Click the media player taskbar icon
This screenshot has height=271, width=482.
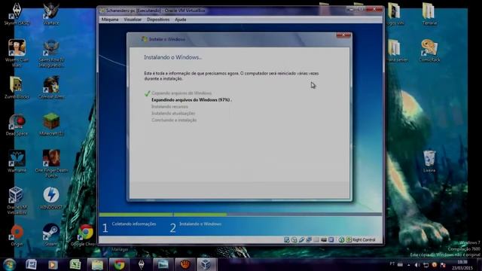click(x=53, y=264)
